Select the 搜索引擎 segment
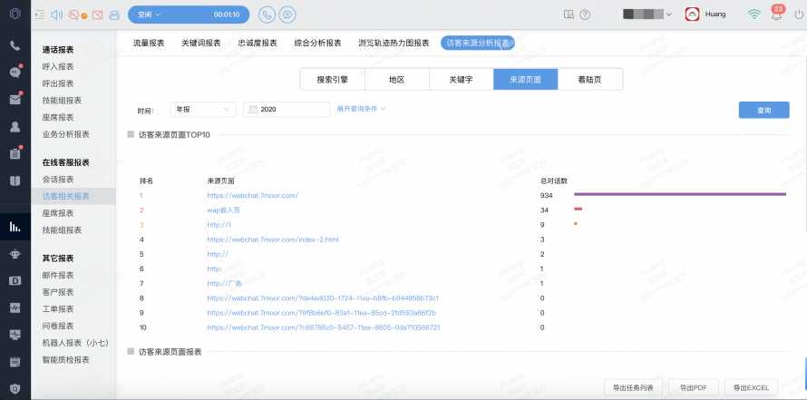807x400 pixels. pos(333,79)
